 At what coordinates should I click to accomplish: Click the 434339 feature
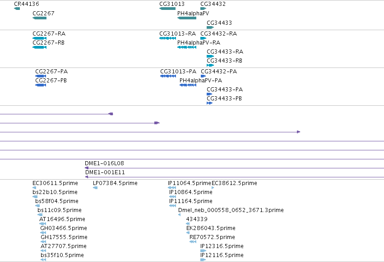[188, 224]
